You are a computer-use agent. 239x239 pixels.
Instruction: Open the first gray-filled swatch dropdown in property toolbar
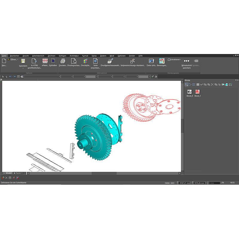pos(92,77)
